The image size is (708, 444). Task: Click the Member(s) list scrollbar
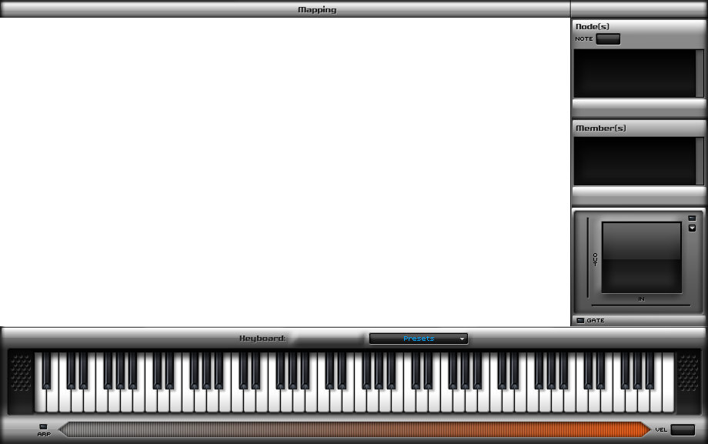tap(700, 161)
